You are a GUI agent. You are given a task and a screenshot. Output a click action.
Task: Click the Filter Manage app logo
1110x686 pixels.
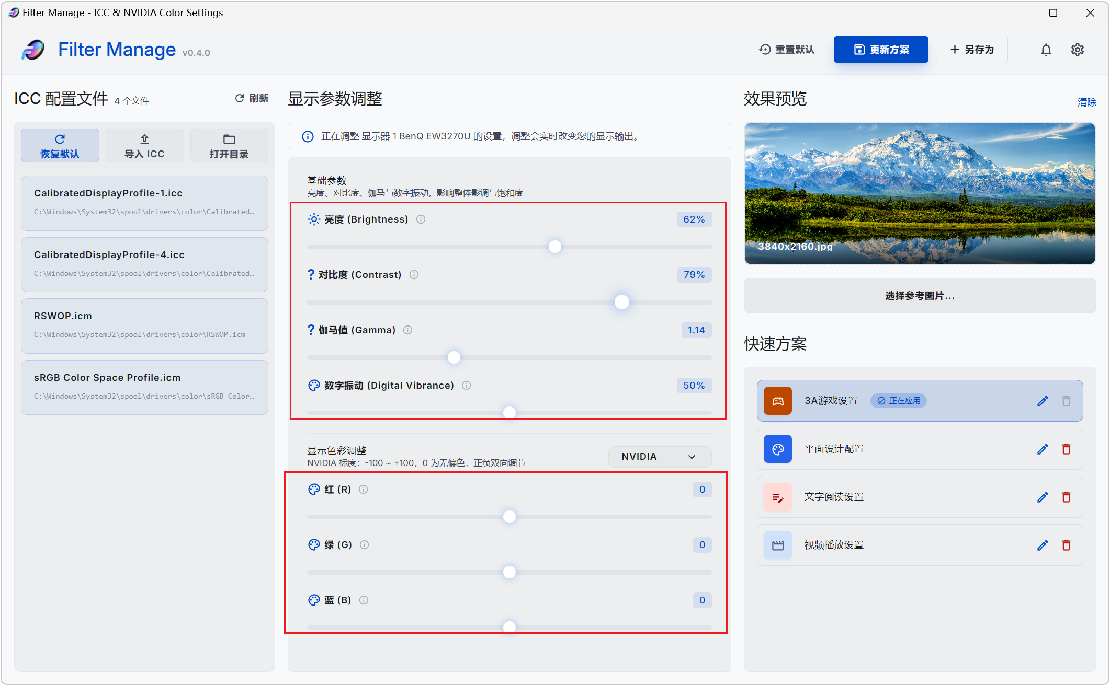[x=33, y=50]
